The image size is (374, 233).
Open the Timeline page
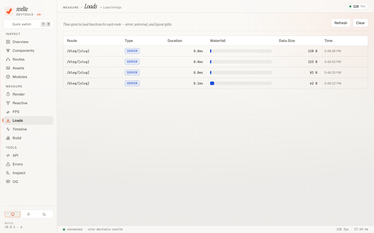[x=28, y=129]
